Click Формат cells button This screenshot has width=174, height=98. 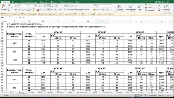(x=150, y=10)
